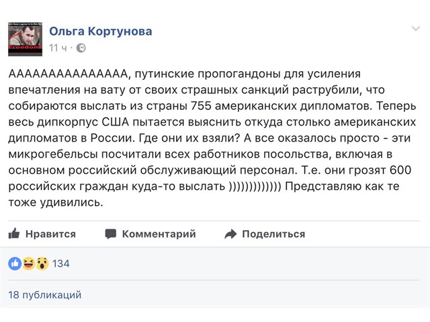Open the 18 публикаций shares link
The image size is (430, 322).
[45, 295]
